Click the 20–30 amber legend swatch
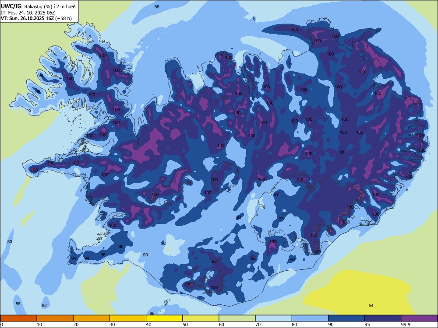 tap(92, 318)
